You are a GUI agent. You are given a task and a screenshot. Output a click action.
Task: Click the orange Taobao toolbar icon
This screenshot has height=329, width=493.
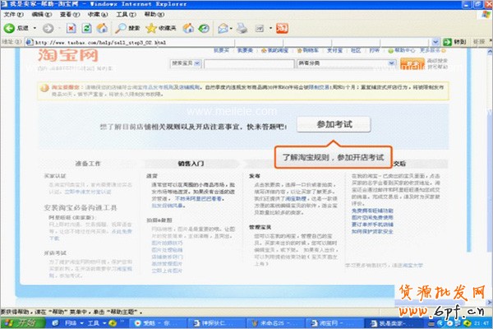282,28
